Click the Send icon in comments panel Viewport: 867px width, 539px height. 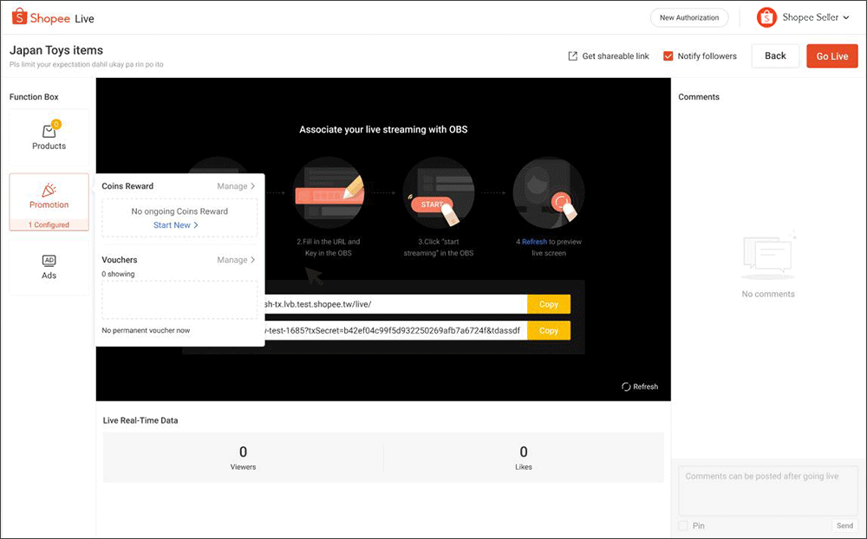(844, 525)
